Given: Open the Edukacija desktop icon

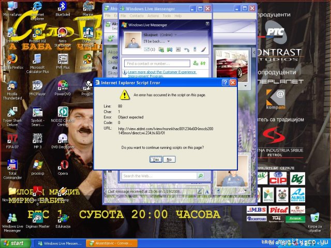Looking at the screenshot, I should (x=63, y=221).
